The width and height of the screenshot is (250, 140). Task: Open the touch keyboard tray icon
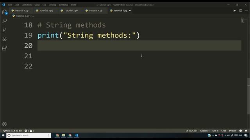click(236, 135)
